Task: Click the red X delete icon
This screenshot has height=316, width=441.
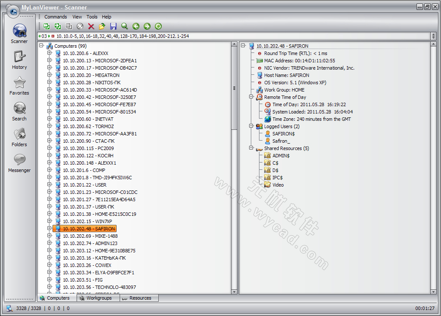Action: point(91,26)
